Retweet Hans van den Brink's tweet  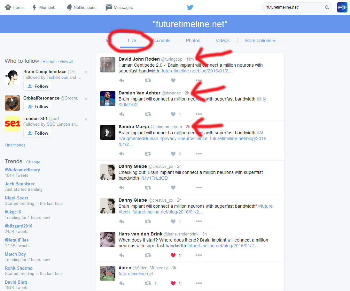click(x=148, y=255)
